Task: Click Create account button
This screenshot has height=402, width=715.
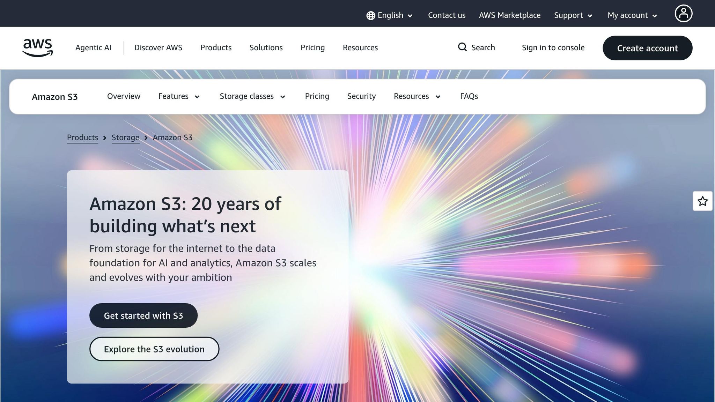Action: point(647,48)
